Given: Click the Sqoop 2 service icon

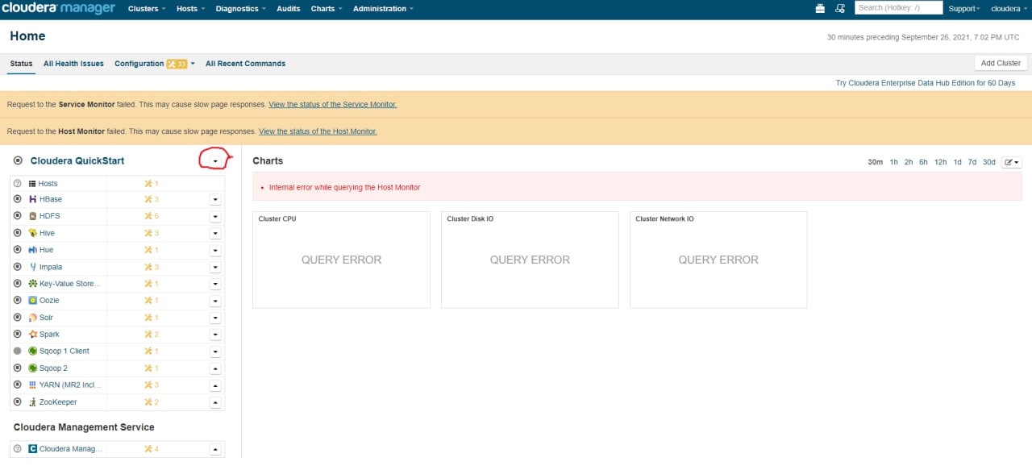Looking at the screenshot, I should click(33, 368).
